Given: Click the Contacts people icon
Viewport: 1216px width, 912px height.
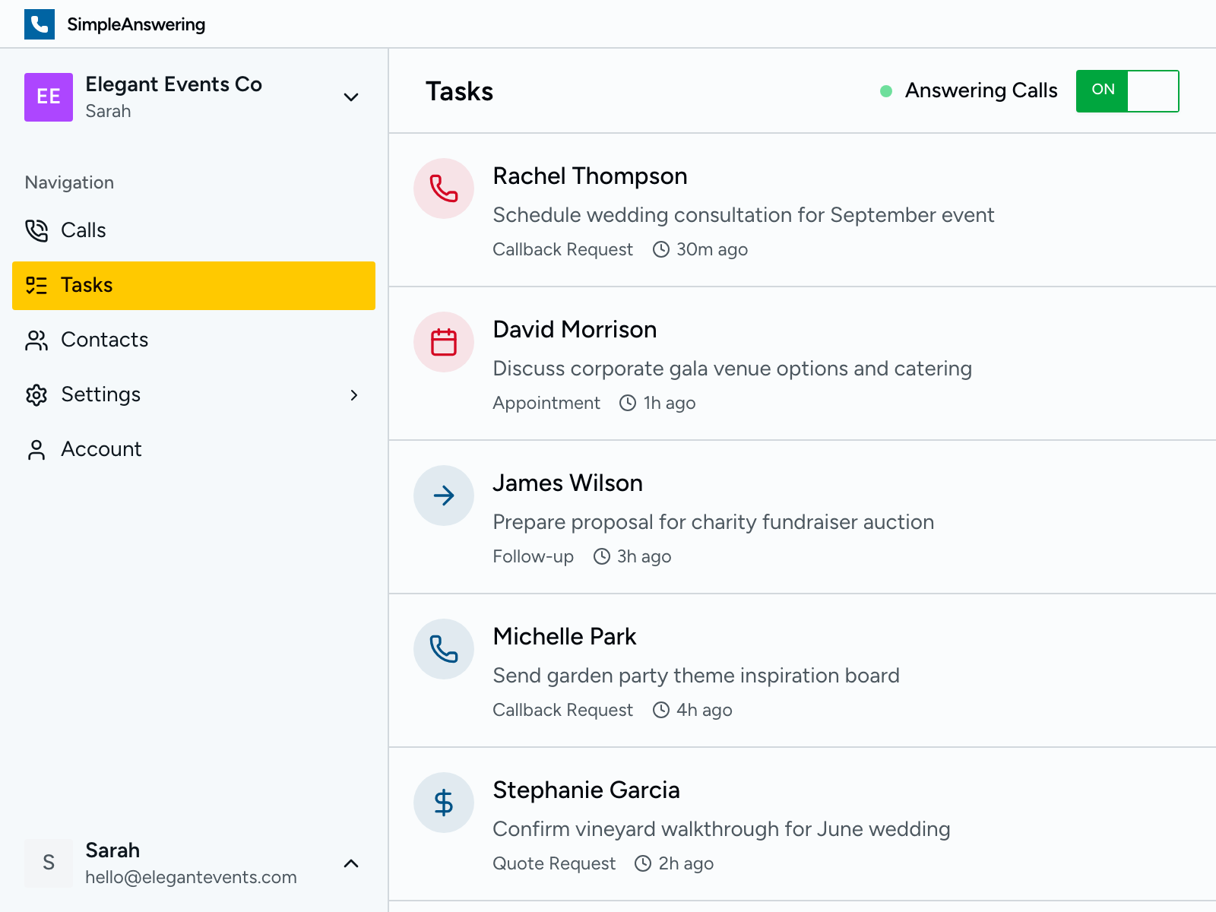Looking at the screenshot, I should tap(36, 340).
